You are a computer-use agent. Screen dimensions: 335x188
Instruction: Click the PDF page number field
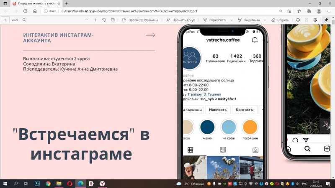point(5,20)
